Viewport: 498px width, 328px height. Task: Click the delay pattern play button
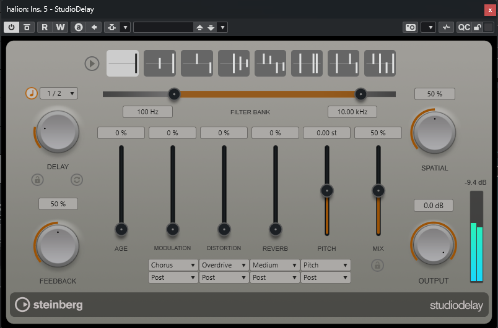click(92, 64)
